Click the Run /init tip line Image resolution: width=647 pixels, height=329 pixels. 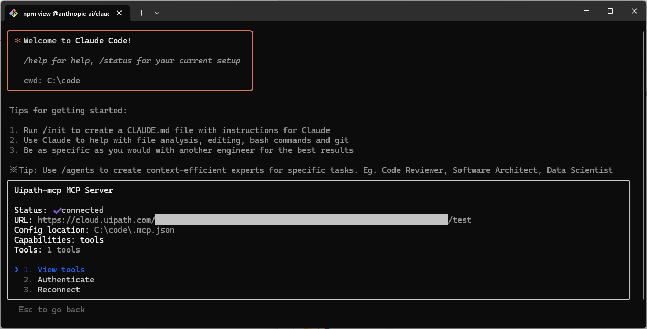pyautogui.click(x=170, y=130)
